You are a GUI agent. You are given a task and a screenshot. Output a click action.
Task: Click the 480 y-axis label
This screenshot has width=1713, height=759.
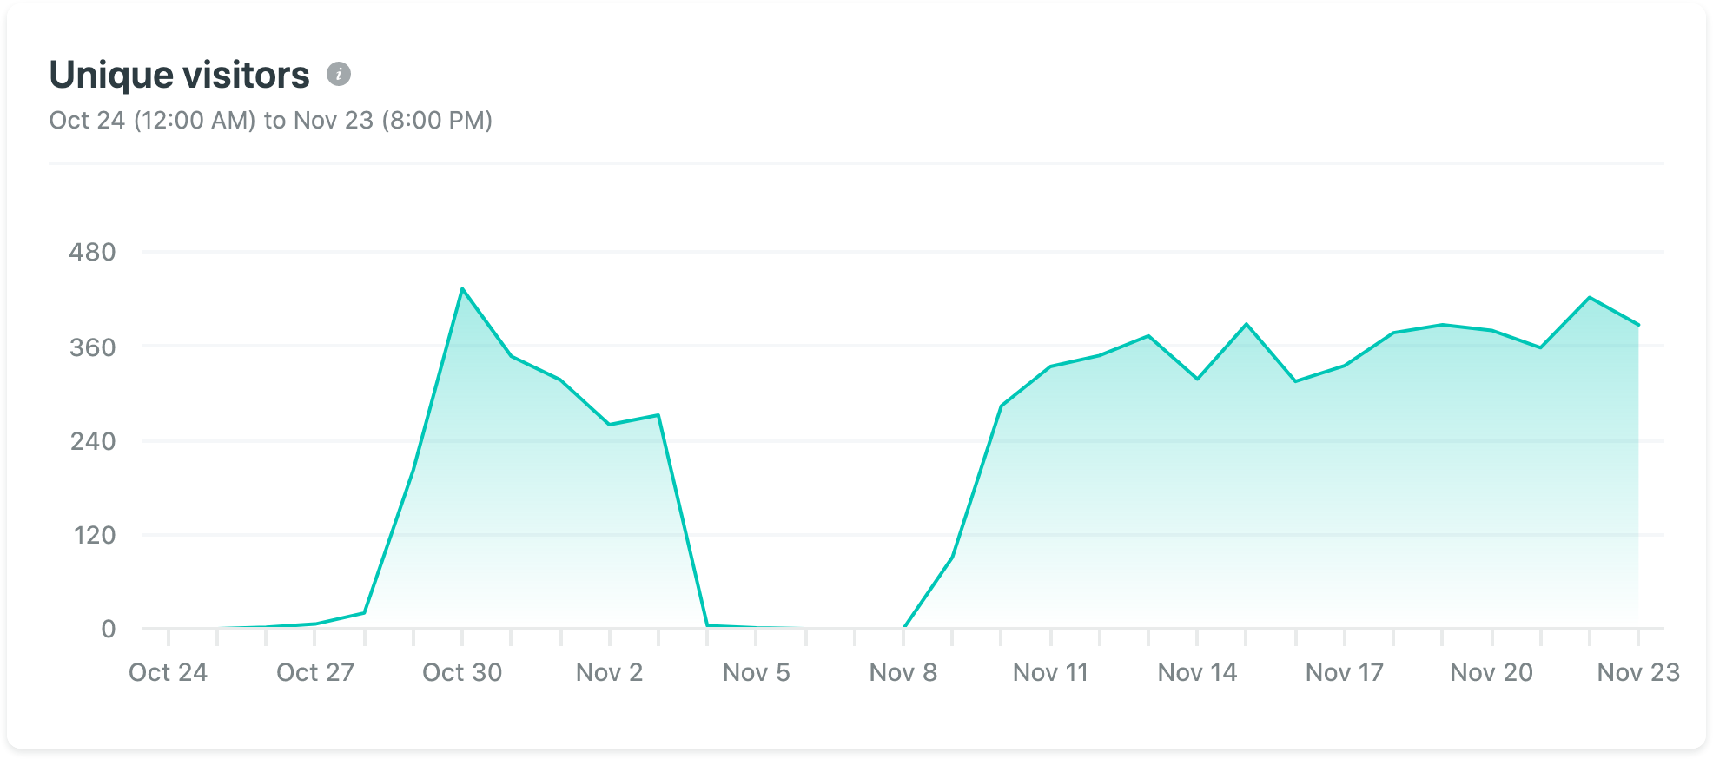click(x=92, y=253)
